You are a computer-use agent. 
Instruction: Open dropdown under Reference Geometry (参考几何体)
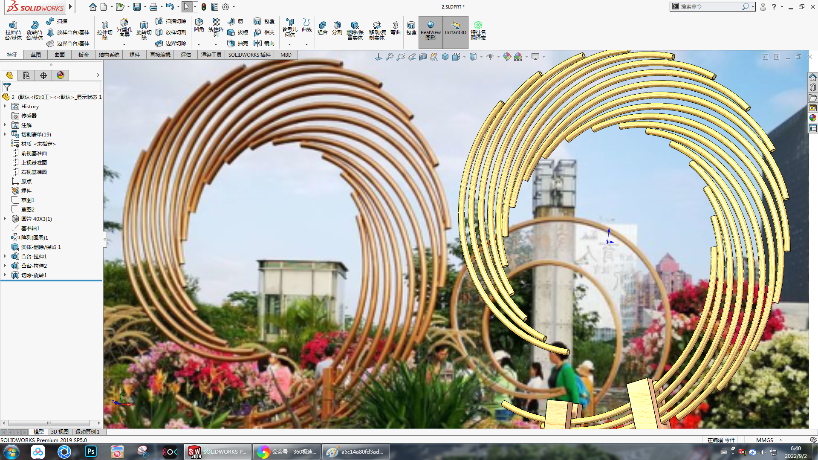pos(290,44)
